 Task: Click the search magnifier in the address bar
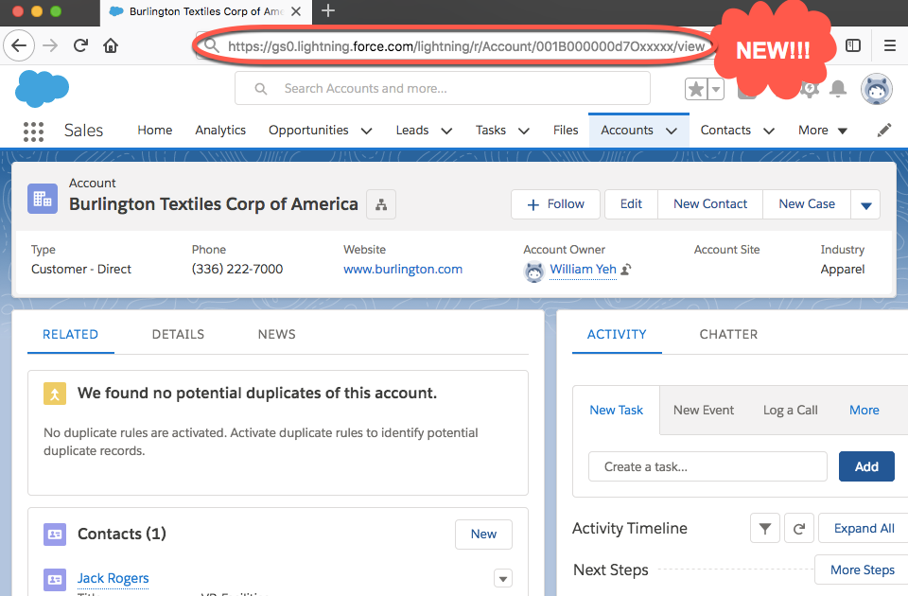pos(211,45)
